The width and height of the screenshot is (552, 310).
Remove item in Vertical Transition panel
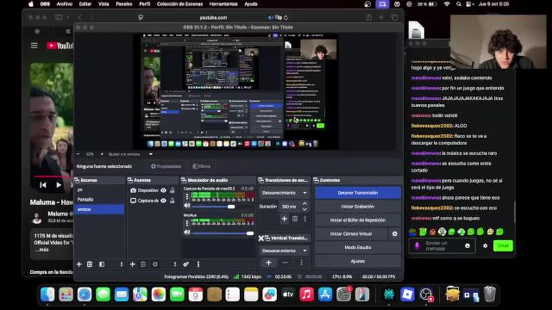point(285,263)
